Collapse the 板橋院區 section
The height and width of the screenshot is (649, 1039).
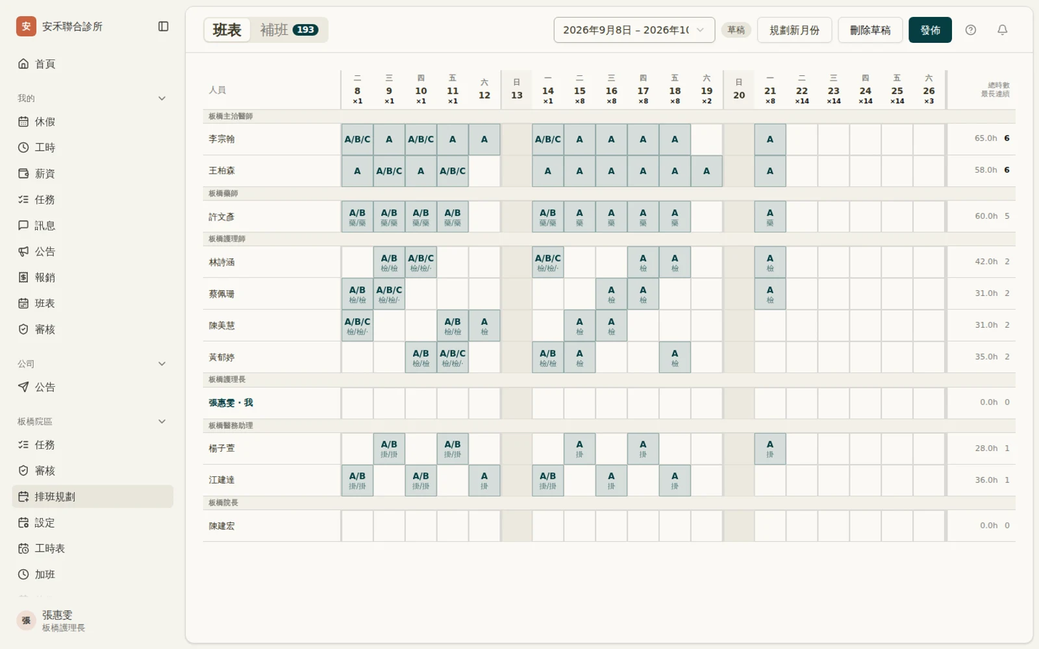pyautogui.click(x=162, y=421)
